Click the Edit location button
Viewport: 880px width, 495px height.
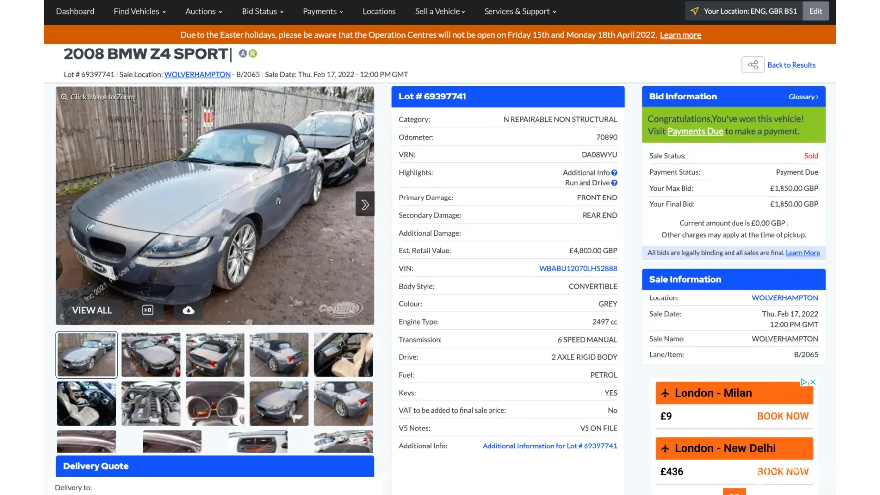click(815, 11)
